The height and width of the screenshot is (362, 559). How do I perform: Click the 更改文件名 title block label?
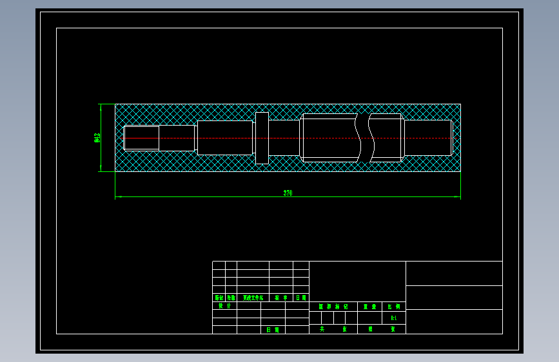(253, 298)
